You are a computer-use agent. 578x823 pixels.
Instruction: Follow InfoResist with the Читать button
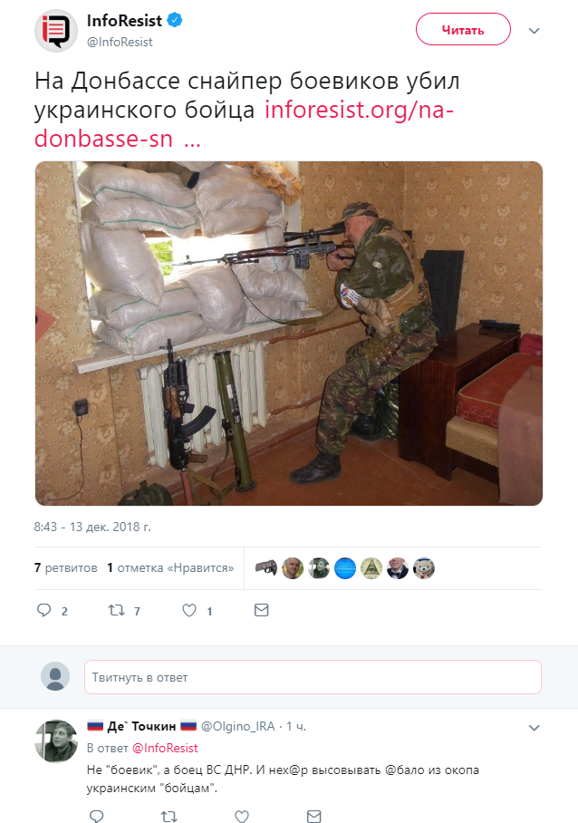(x=463, y=29)
